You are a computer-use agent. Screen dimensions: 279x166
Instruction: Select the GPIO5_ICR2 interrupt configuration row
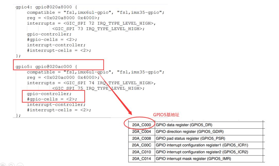(x=197, y=152)
